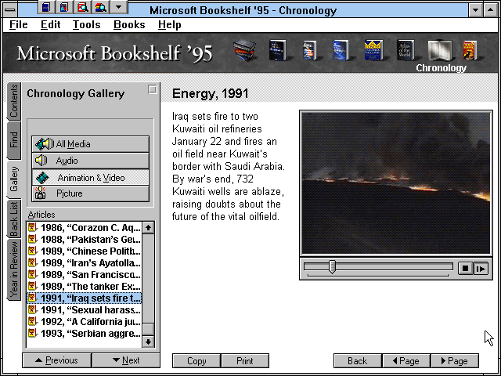501x376 pixels.
Task: Select article 1993, "Serbian aggre...
Action: [85, 333]
